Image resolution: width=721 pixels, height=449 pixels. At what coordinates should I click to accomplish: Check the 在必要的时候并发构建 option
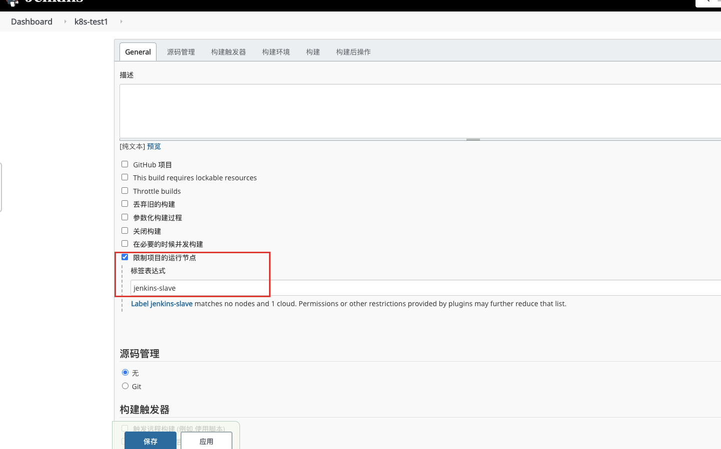pos(124,244)
